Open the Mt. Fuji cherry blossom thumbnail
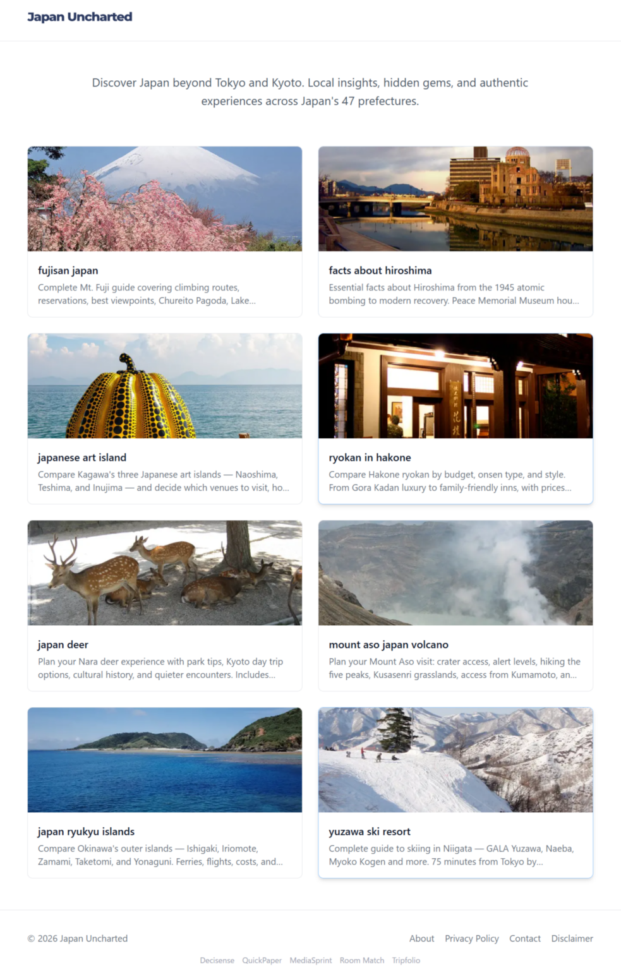621x970 pixels. pos(165,199)
